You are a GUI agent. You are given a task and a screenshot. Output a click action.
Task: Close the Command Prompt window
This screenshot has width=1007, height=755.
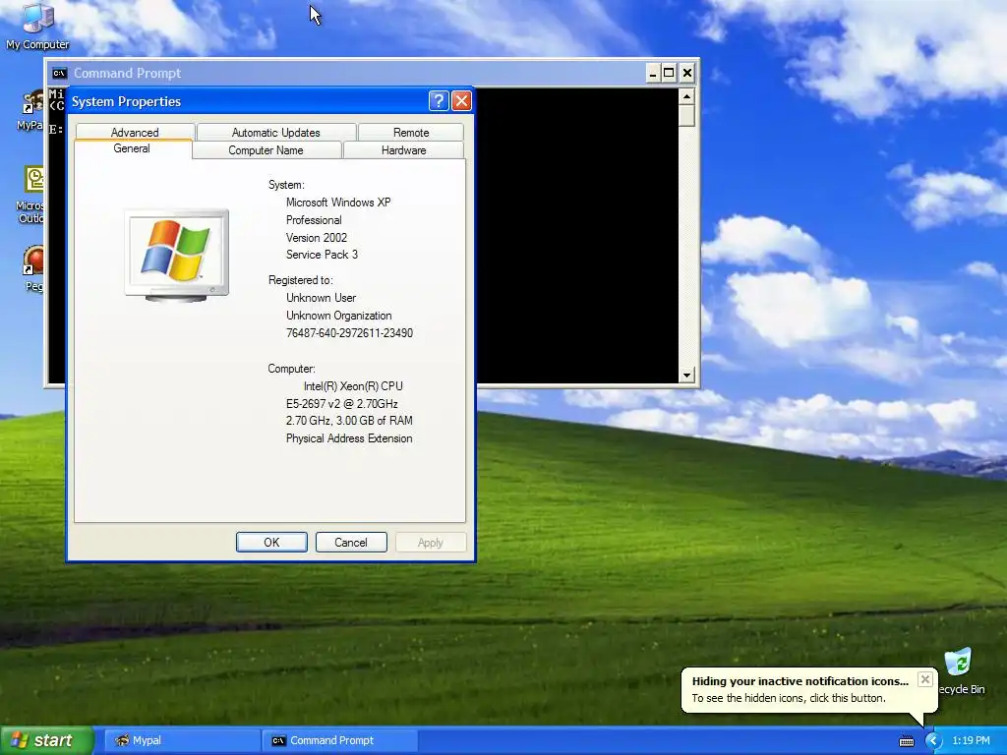(686, 73)
